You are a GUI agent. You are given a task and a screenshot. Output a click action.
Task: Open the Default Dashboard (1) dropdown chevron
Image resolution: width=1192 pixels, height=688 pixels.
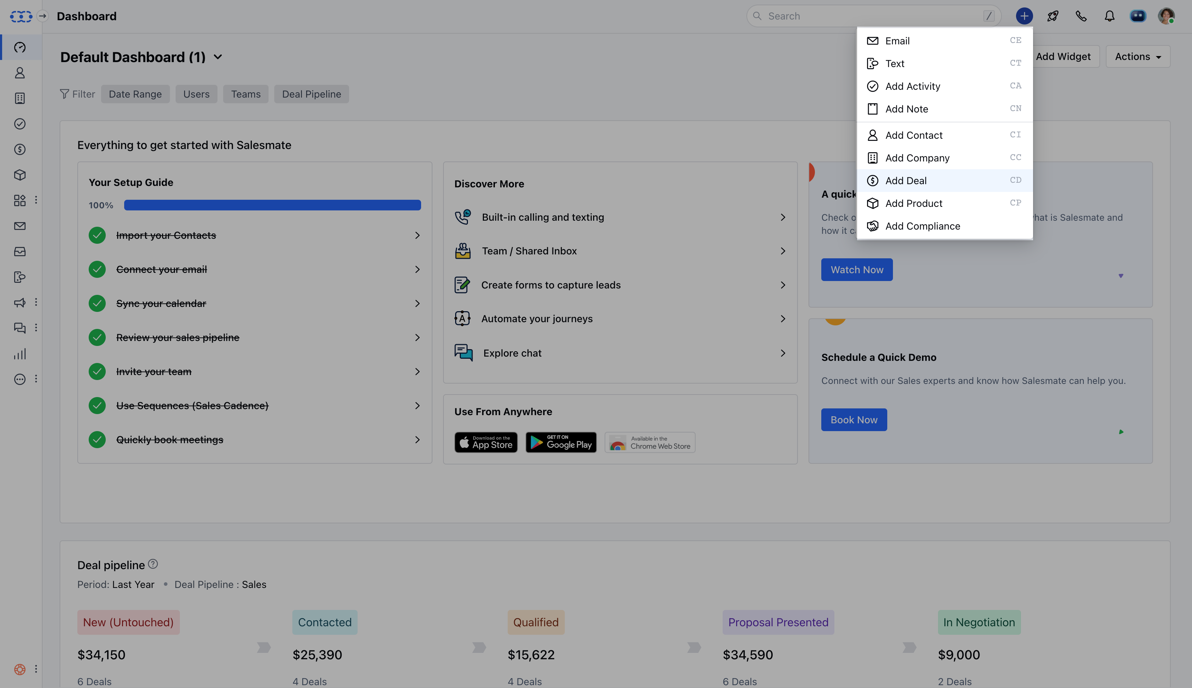coord(218,57)
